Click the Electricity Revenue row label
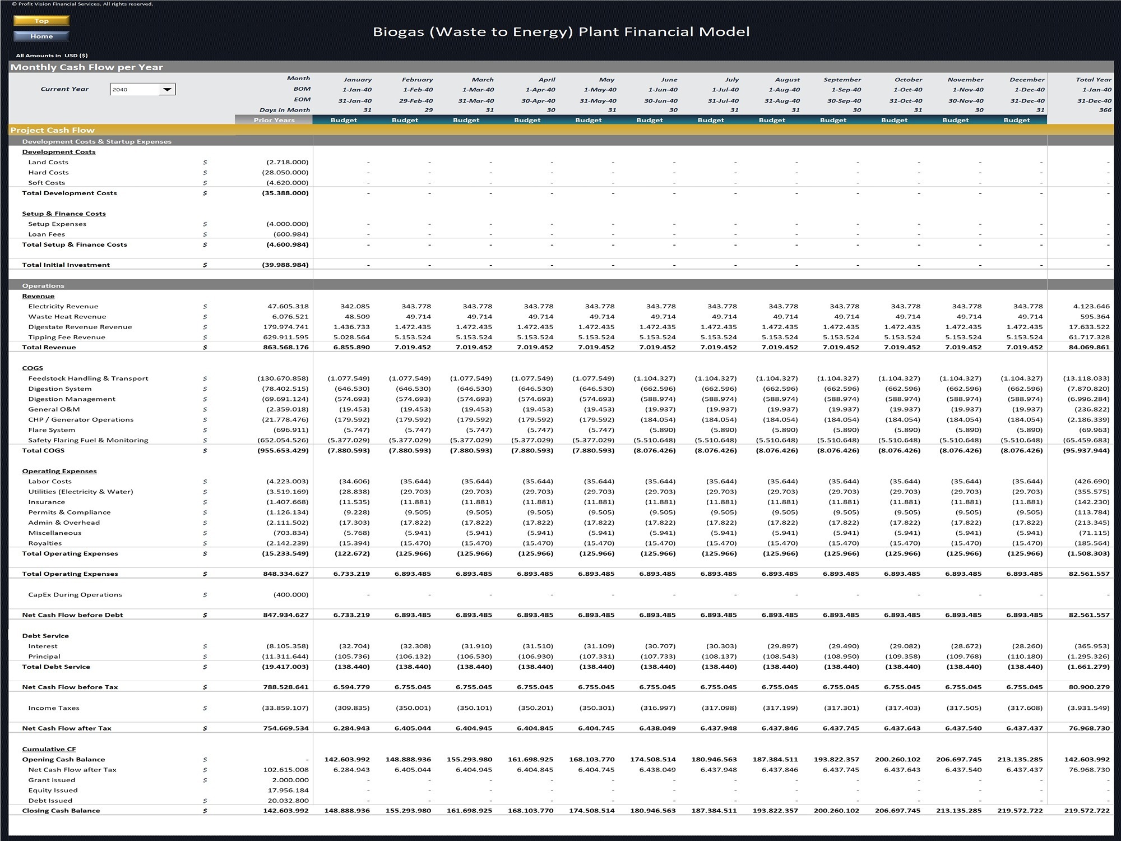Screen dimensions: 1121x841 coord(63,306)
